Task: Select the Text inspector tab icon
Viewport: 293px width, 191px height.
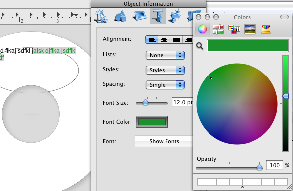Action: click(158, 16)
